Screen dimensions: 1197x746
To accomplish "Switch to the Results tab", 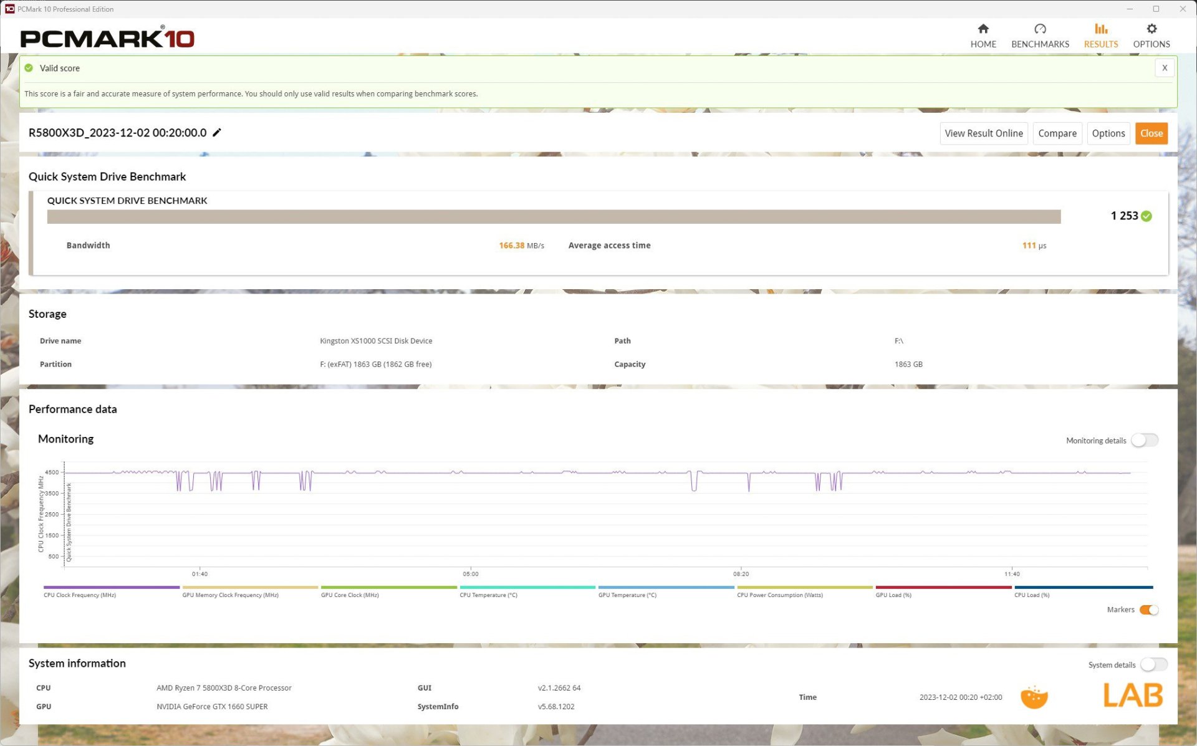I will 1100,36.
